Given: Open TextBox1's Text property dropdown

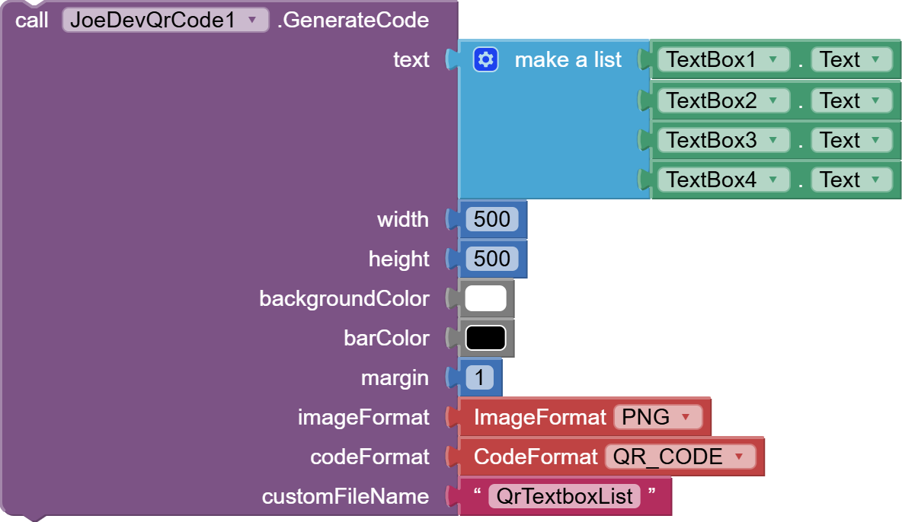Looking at the screenshot, I should tap(850, 60).
